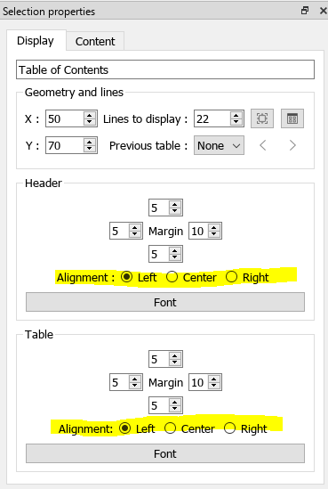This screenshot has width=328, height=489.
Task: Go to next table with right arrow
Action: click(292, 145)
